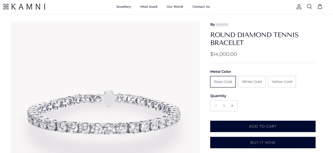Click the bracelet clasp in the photo
333x153 pixels.
(109, 98)
